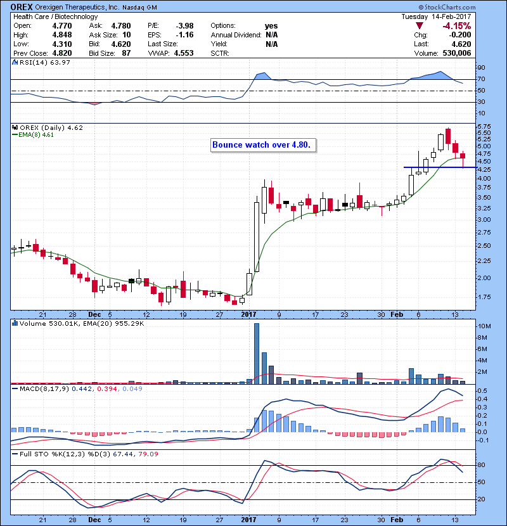
Task: Click the EPS value -1.16
Action: [x=185, y=35]
